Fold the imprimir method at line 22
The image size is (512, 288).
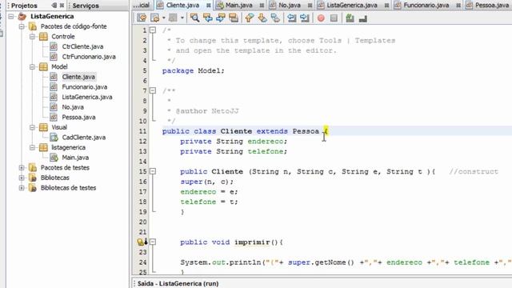pos(153,242)
